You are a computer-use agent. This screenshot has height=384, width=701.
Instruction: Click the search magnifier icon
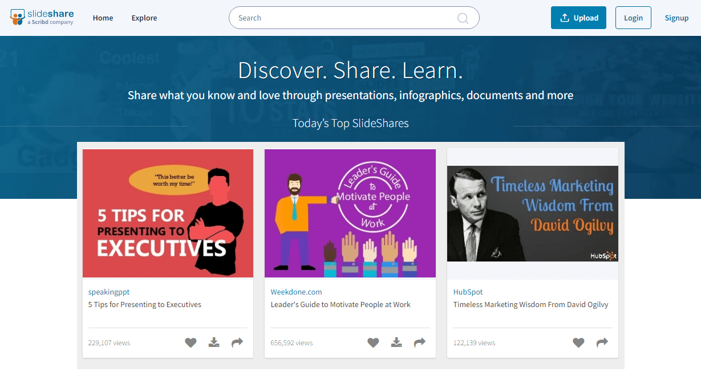462,18
